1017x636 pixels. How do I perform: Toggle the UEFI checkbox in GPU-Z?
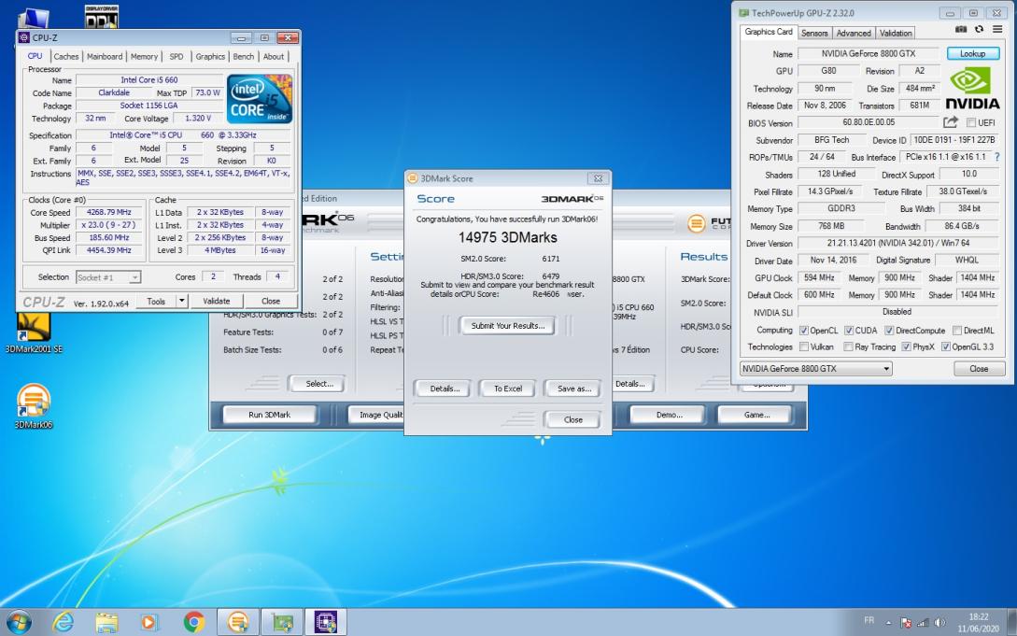point(971,122)
